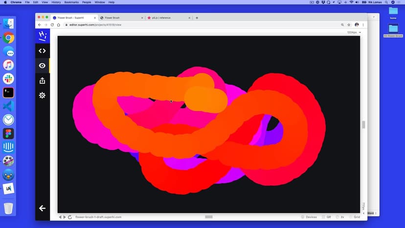Click the SuperHi logo icon
Screen dimensions: 405x228
coord(43,35)
